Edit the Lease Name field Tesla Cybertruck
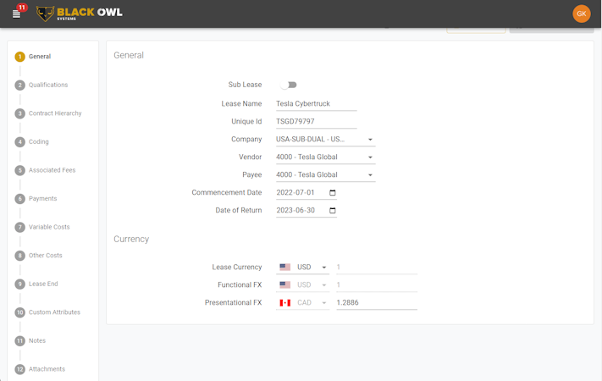 click(317, 103)
